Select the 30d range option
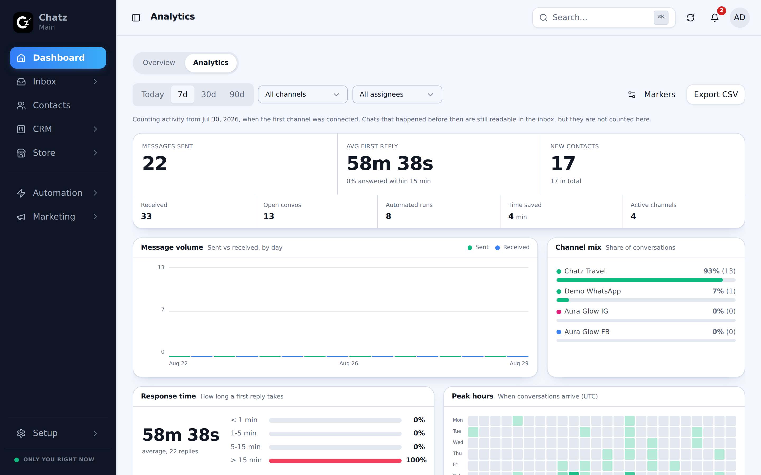761x475 pixels. pos(208,94)
